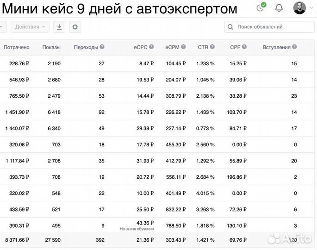
Task: Select the 320.08 ₽ spent cell
Action: pos(19,144)
